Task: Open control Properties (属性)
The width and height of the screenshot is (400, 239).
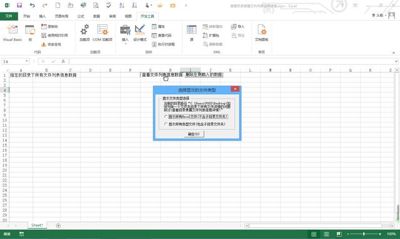Action: pos(158,26)
